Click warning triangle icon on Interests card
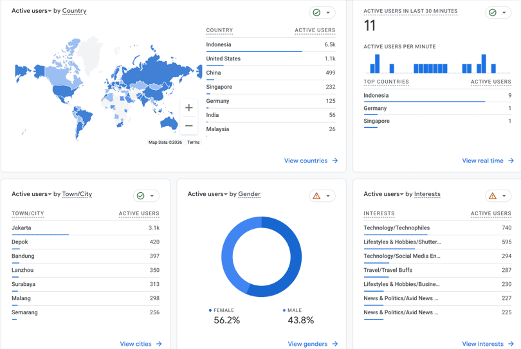 pos(493,196)
